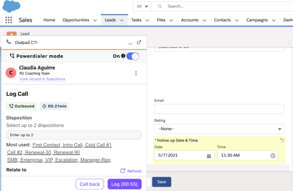Open the Campaigns tab
The height and width of the screenshot is (191, 293).
click(257, 20)
